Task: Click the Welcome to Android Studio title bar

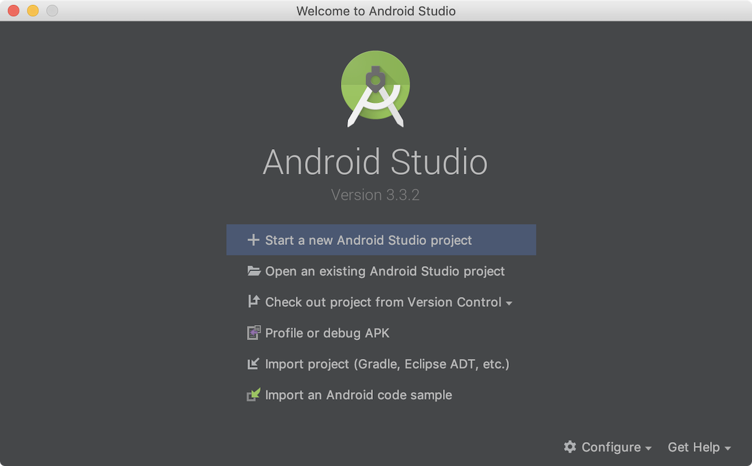Action: (376, 11)
